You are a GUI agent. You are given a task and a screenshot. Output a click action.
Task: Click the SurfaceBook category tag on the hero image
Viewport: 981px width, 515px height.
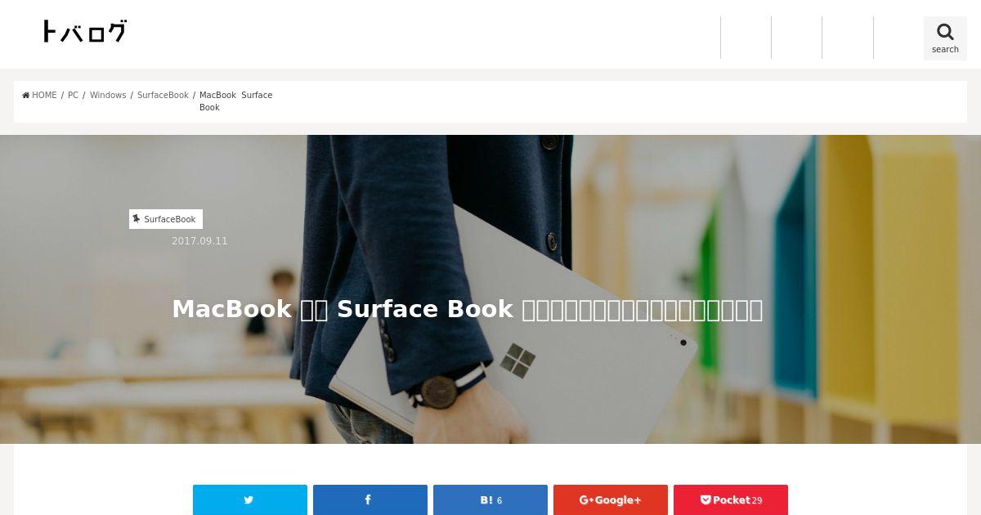[166, 219]
